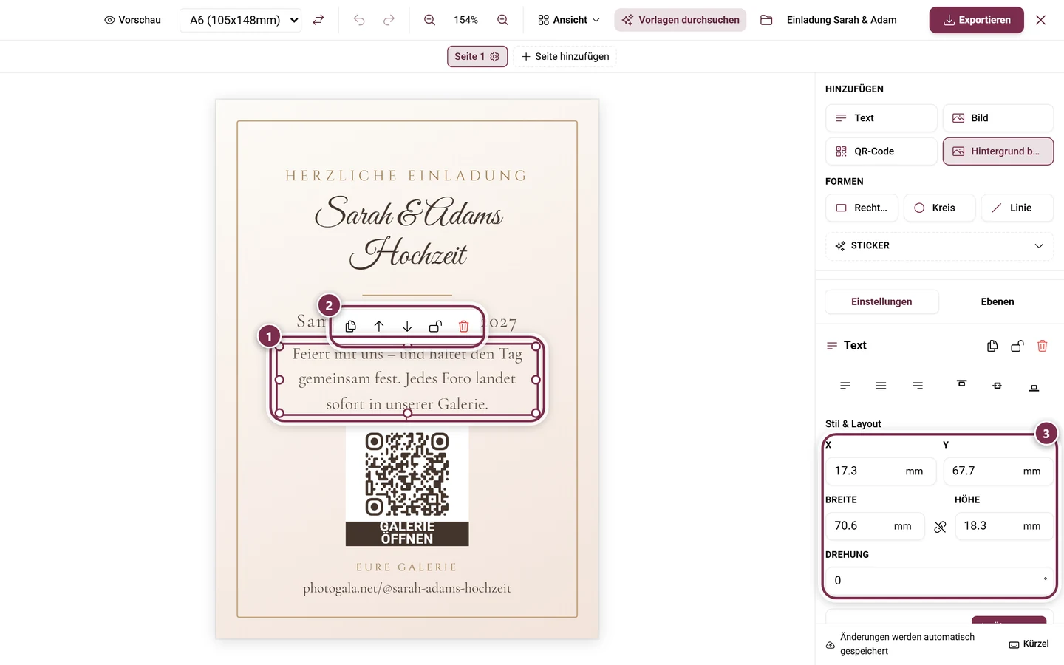Viewport: 1064px width, 665px height.
Task: Click the X position input field
Action: coord(881,471)
